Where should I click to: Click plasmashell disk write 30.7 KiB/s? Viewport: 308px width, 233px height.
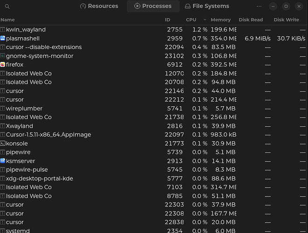291,39
